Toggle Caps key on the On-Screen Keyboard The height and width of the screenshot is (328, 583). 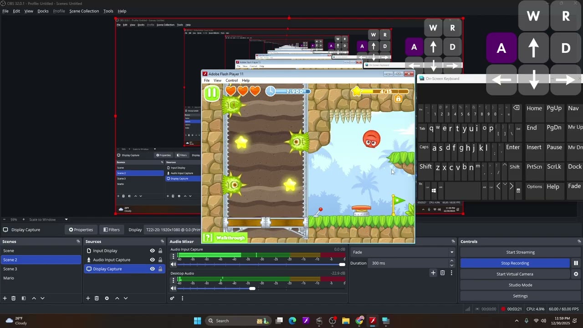pyautogui.click(x=424, y=147)
